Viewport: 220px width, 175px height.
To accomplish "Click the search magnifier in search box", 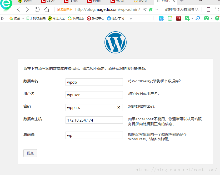I will point(197,9).
